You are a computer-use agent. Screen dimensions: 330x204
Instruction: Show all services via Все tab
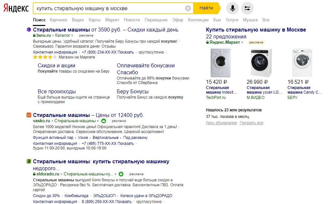266,20
